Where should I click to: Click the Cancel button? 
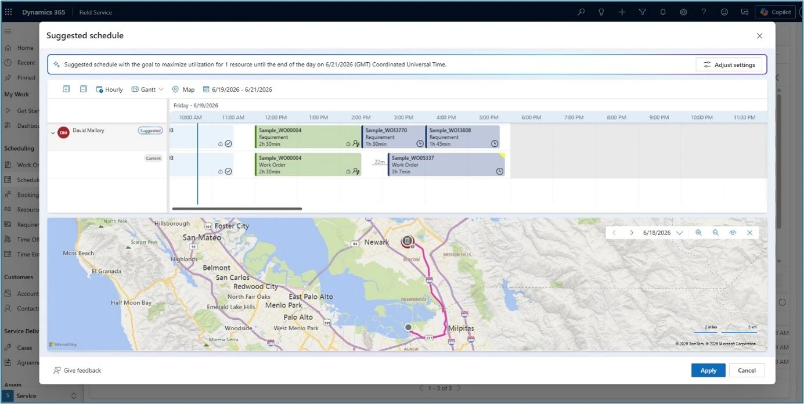click(747, 370)
